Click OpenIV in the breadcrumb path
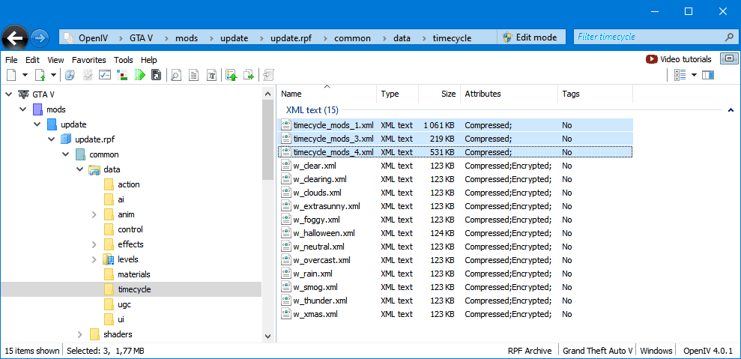The height and width of the screenshot is (359, 741). point(94,37)
